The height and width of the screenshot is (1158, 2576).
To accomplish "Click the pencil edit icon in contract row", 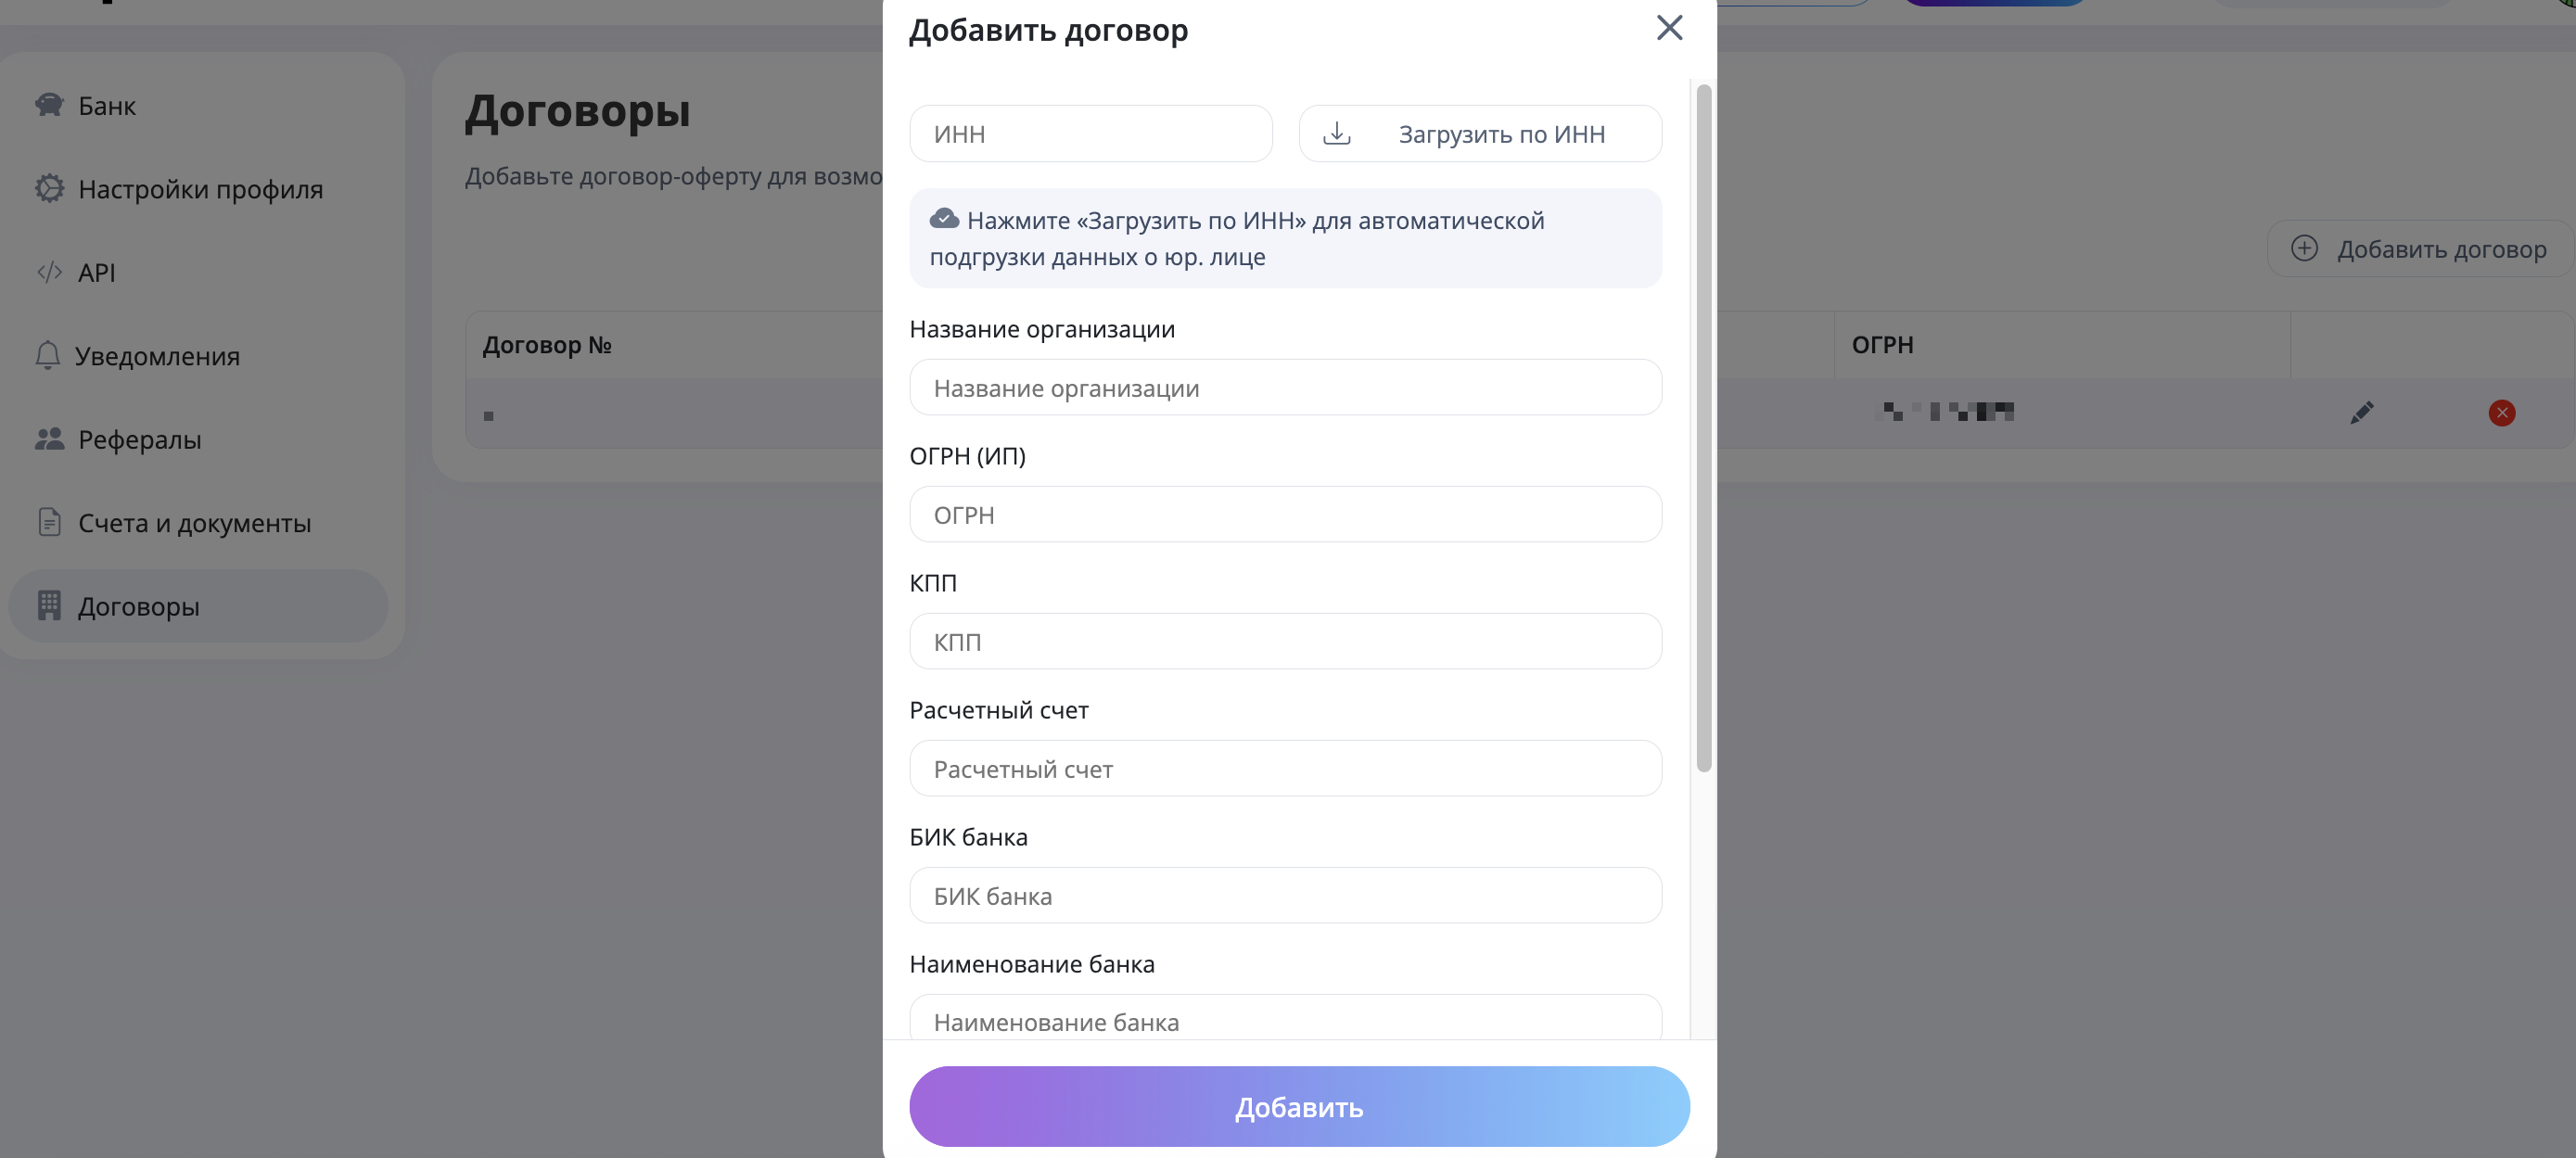I will [x=2361, y=413].
